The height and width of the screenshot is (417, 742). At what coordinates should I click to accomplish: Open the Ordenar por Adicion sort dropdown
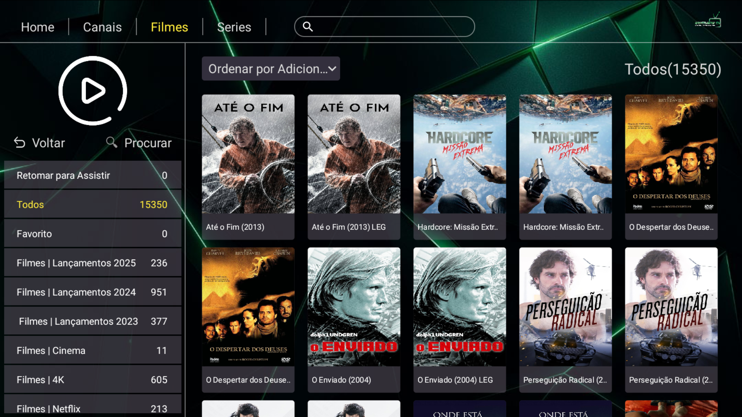pyautogui.click(x=271, y=69)
